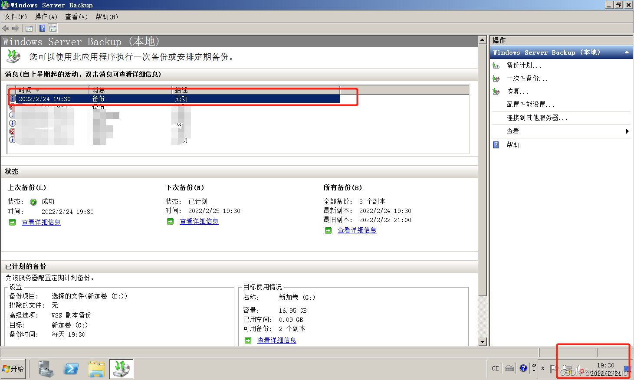Open the 查看(V) menu
Viewport: 634px width, 380px height.
[76, 16]
